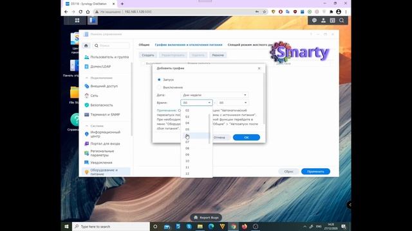Screen dimensions: 412x231
Task: Open the DSM user options icon
Action: coord(323,21)
